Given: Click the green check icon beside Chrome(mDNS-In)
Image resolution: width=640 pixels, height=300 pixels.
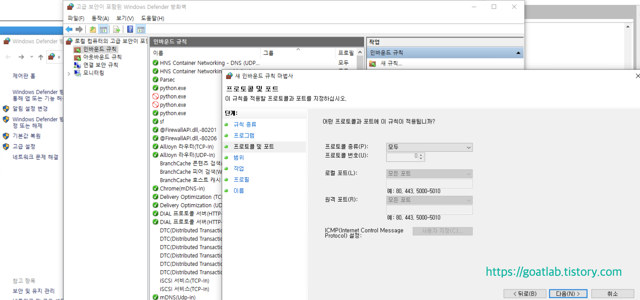Looking at the screenshot, I should tap(155, 188).
